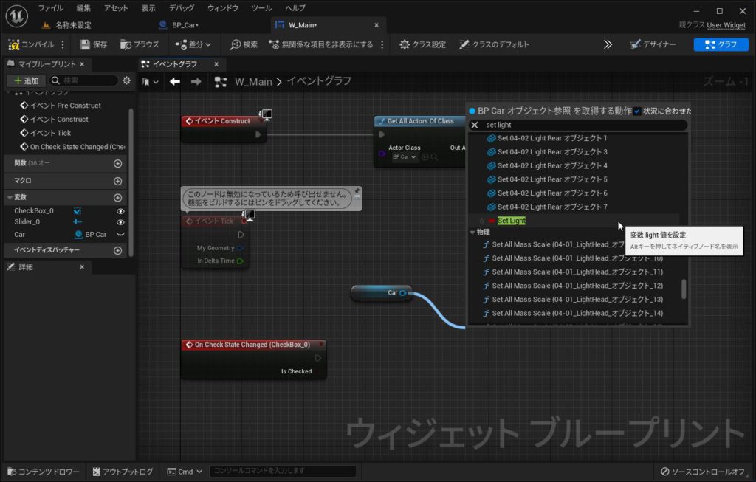This screenshot has height=482, width=756.
Task: Clear the set light search with X
Action: click(x=475, y=125)
